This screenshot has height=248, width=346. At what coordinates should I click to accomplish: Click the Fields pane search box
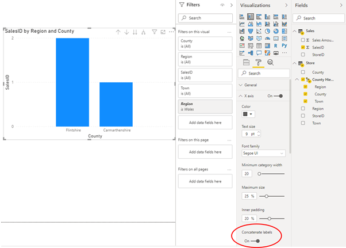tap(319, 18)
